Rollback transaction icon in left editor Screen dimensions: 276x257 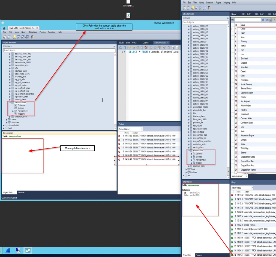155,48
